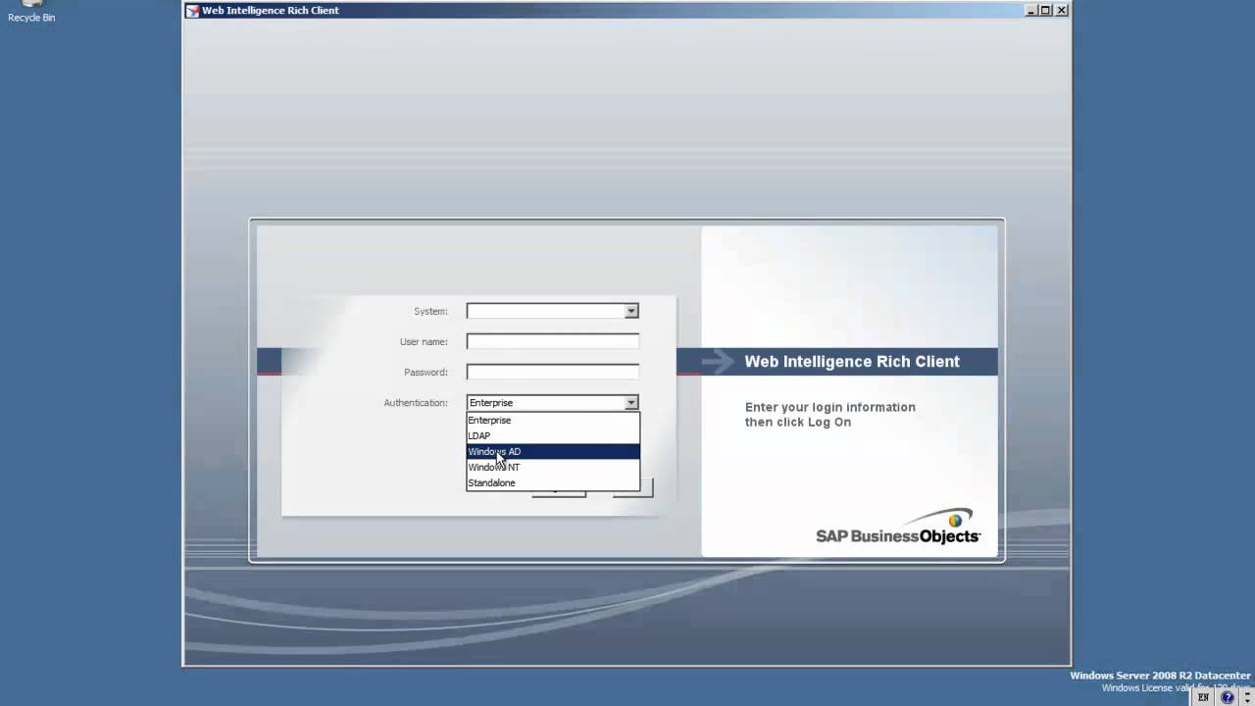Viewport: 1255px width, 706px height.
Task: Close the Web Intelligence Rich Client window
Action: pyautogui.click(x=1062, y=10)
